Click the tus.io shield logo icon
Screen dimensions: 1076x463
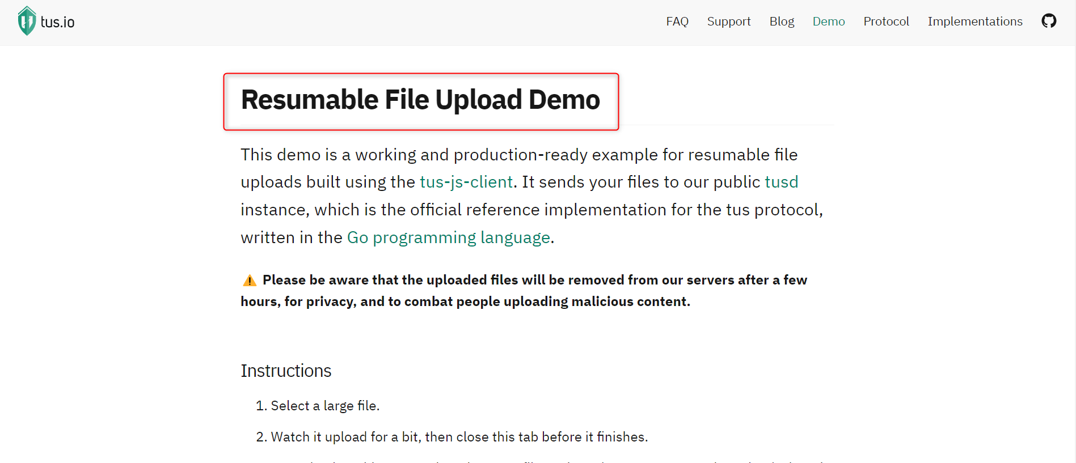[27, 21]
